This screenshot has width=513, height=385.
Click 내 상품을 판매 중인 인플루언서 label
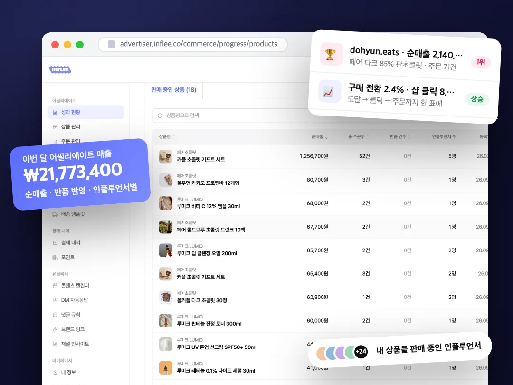pyautogui.click(x=428, y=348)
